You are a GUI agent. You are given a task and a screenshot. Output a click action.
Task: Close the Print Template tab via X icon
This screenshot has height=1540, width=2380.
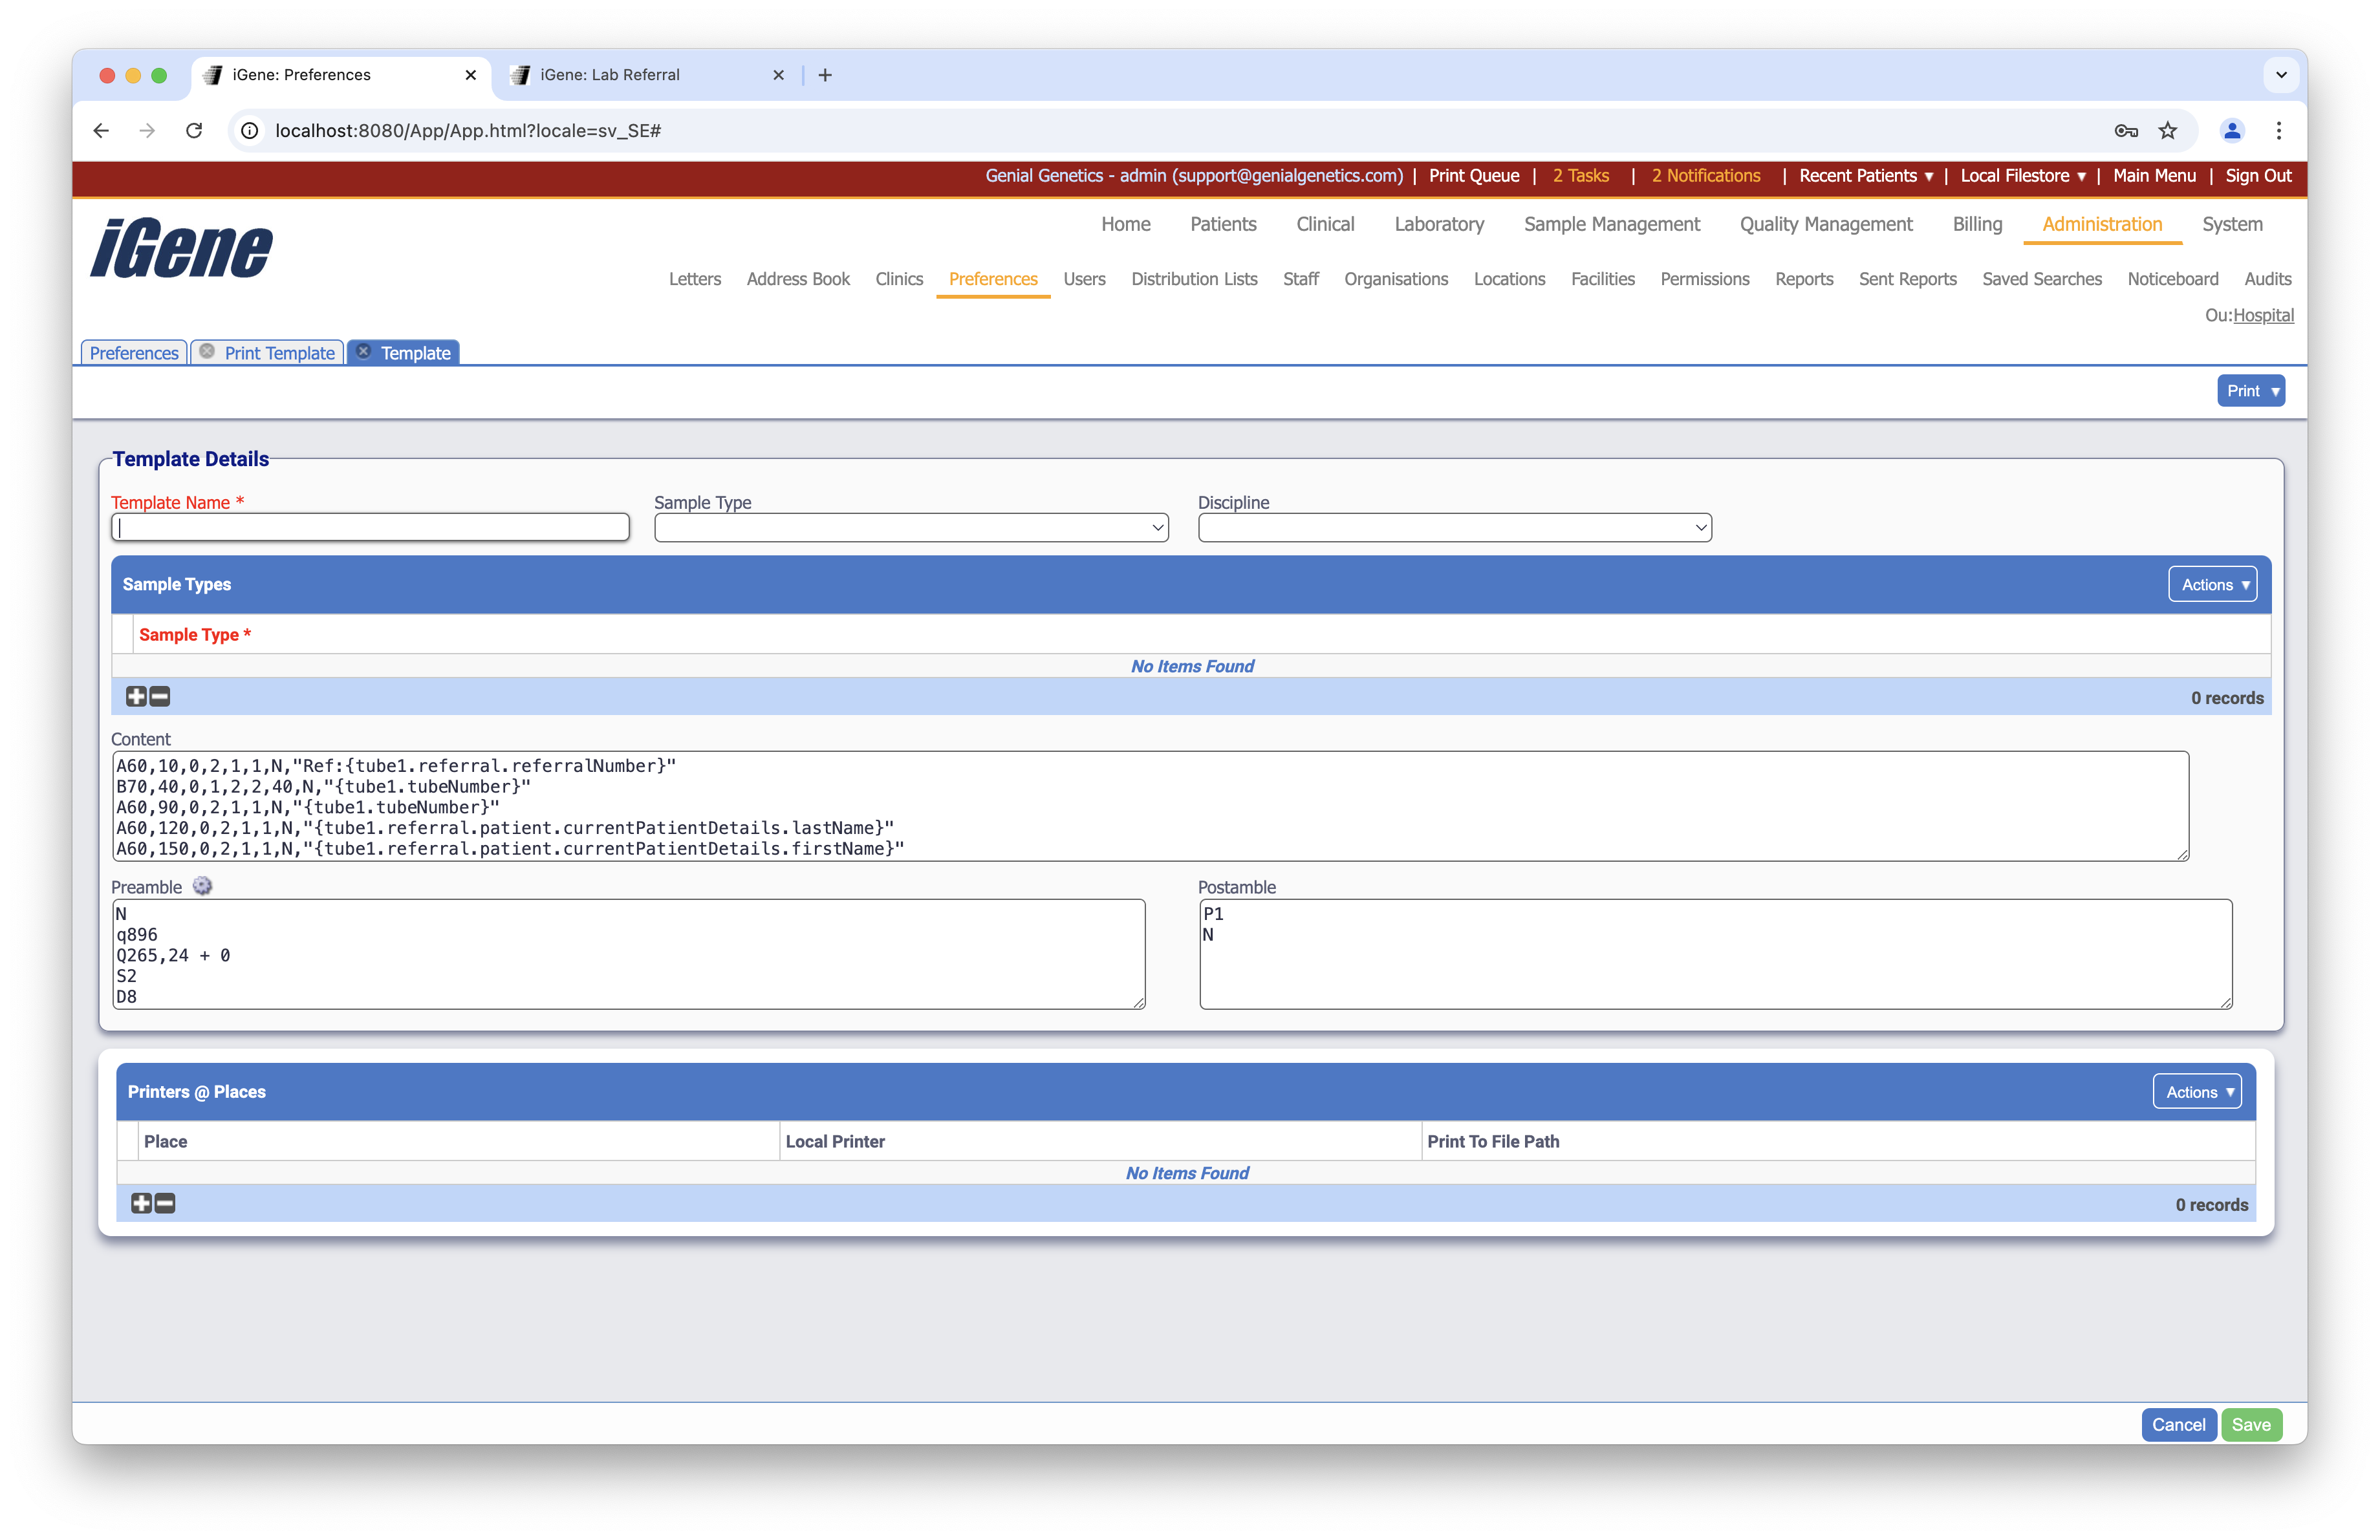(207, 352)
